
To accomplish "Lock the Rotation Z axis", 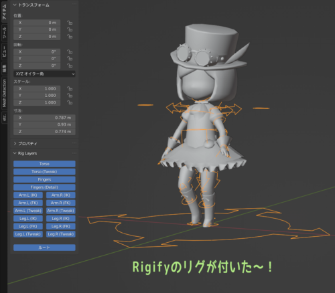I will click(70, 66).
